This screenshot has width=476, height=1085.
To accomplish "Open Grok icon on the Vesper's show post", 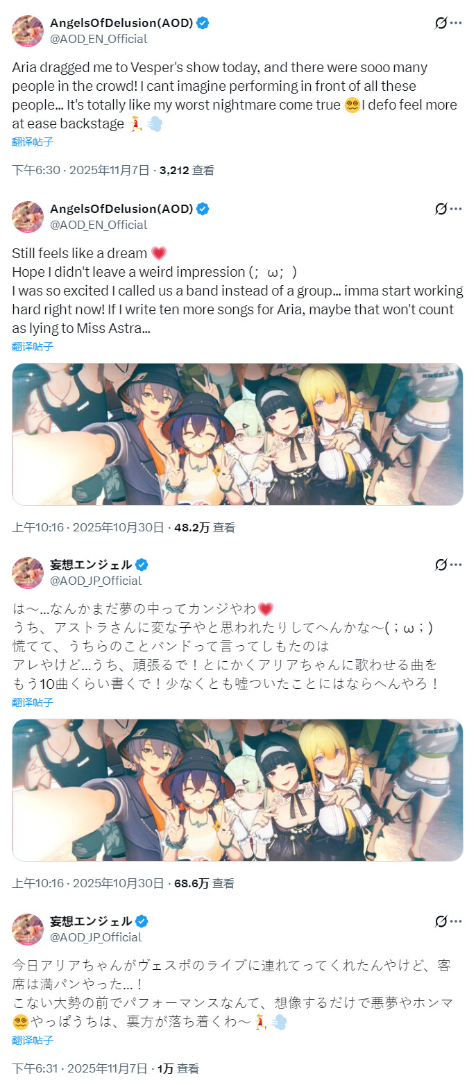I will (x=441, y=23).
